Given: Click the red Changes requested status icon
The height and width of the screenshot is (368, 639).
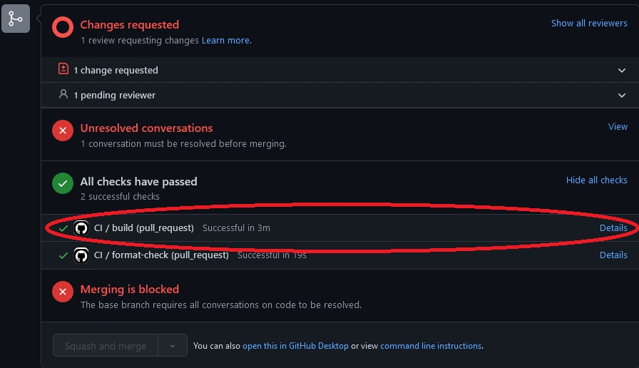Looking at the screenshot, I should [x=63, y=28].
